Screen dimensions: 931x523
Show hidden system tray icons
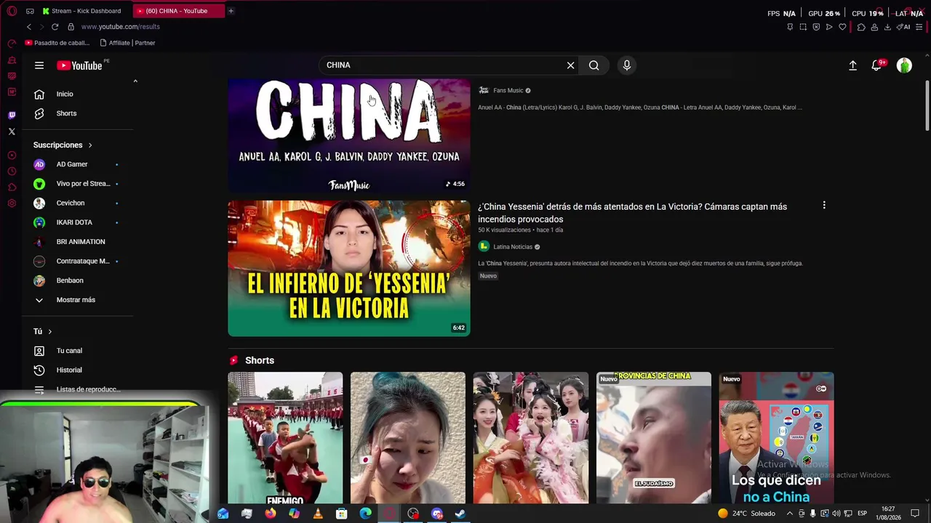790,514
